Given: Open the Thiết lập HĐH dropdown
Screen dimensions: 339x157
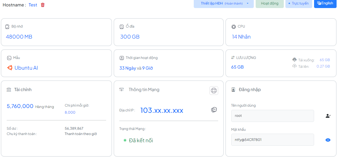Looking at the screenshot, I should 223,4.
